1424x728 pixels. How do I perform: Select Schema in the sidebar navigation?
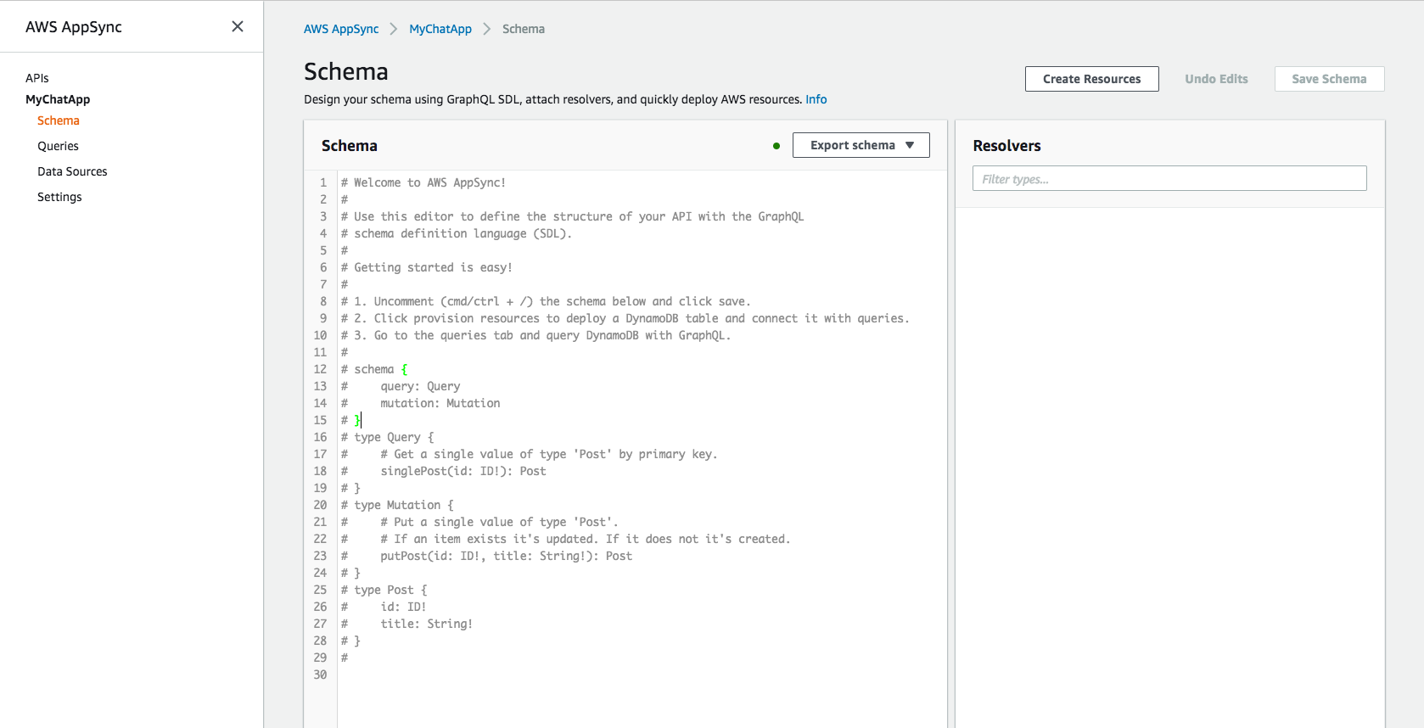[59, 120]
